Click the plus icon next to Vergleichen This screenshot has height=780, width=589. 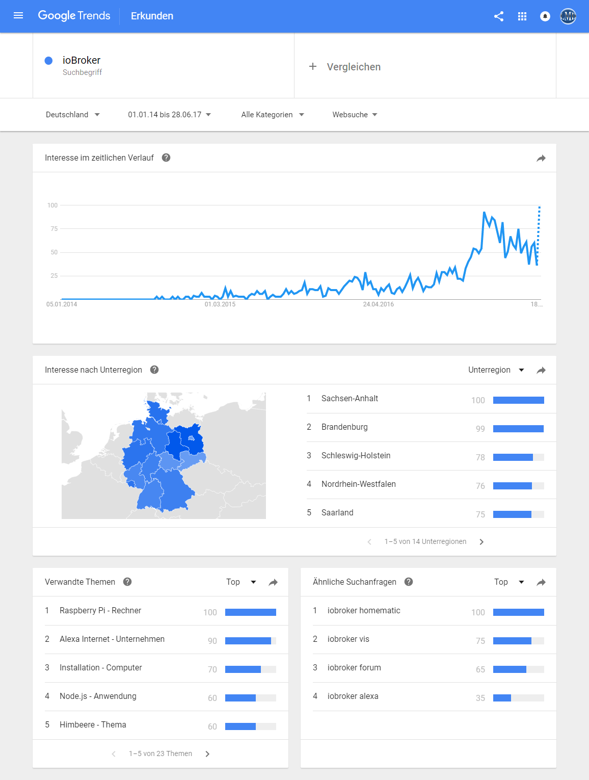(x=313, y=66)
